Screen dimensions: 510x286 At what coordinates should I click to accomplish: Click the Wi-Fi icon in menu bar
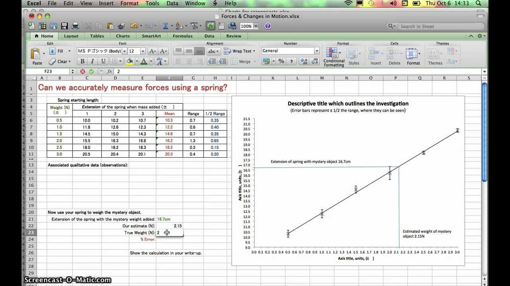coord(349,4)
